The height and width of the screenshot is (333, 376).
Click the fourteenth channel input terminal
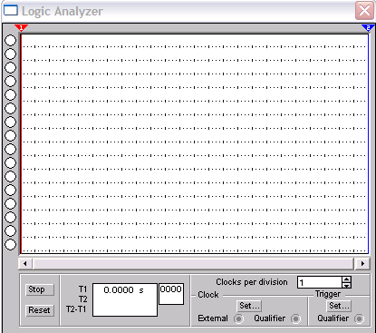click(11, 217)
